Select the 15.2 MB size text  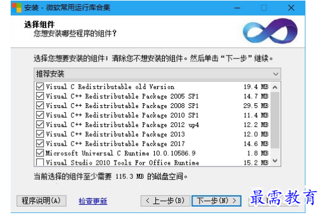(x=256, y=162)
